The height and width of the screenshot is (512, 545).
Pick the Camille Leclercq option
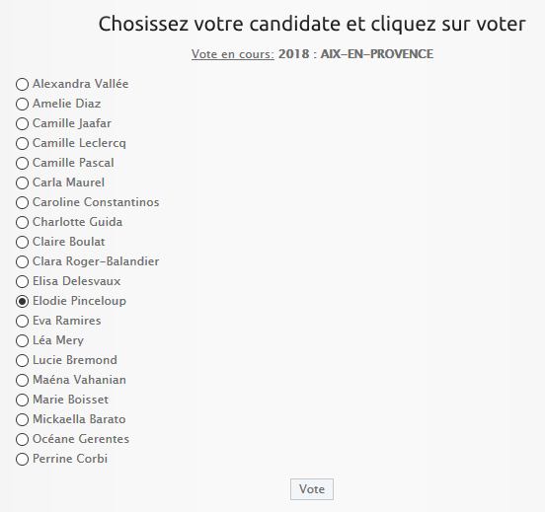tap(22, 143)
